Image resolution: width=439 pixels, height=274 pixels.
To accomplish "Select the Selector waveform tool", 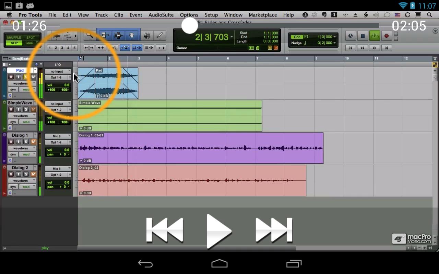I will 119,36.
